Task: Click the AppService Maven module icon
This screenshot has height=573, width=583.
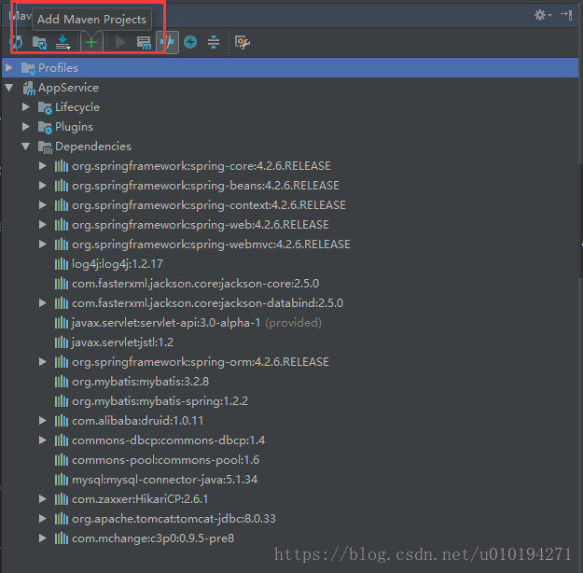Action: click(x=29, y=89)
